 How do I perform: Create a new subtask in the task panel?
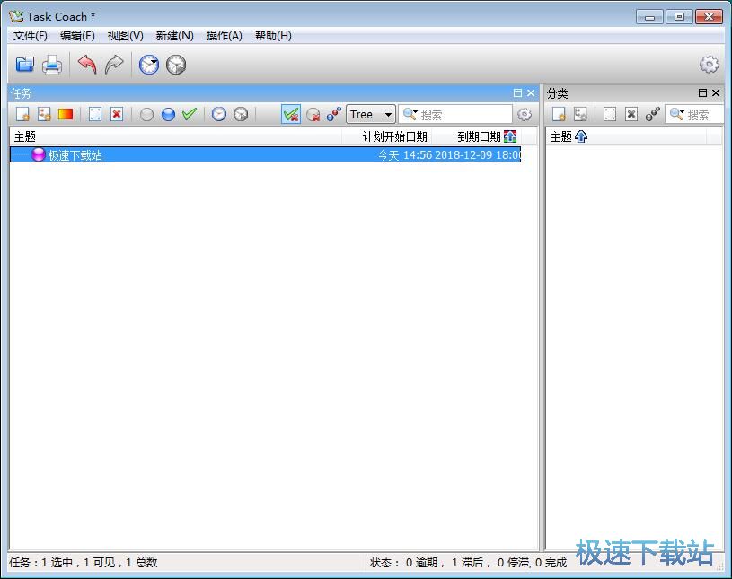(x=44, y=114)
